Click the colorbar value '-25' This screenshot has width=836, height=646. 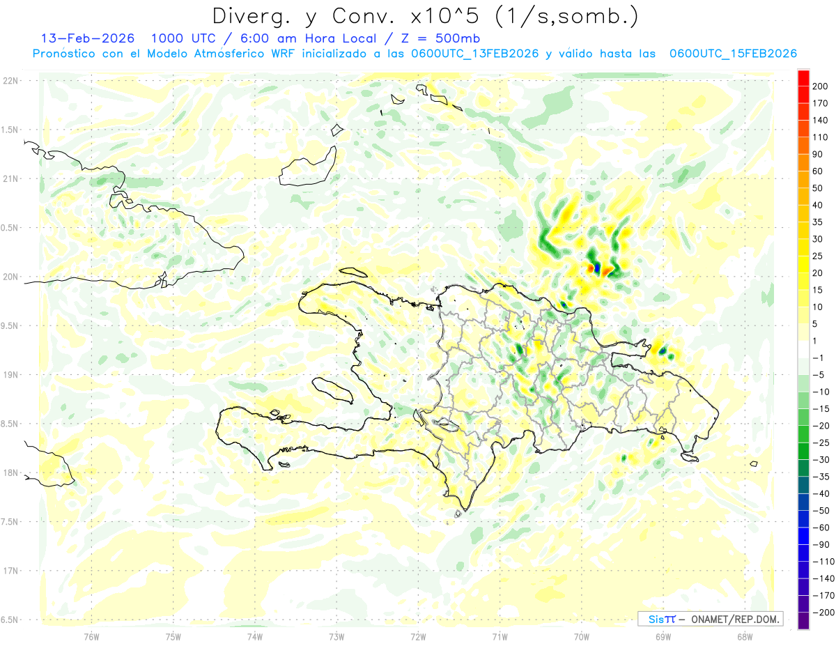821,443
